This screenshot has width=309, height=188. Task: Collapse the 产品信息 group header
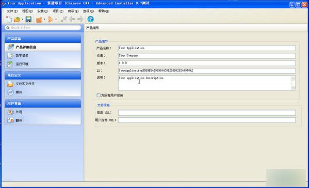pyautogui.click(x=43, y=39)
